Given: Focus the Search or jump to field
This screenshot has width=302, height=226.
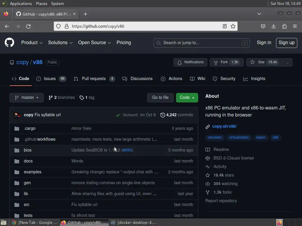Looking at the screenshot, I should point(202,43).
